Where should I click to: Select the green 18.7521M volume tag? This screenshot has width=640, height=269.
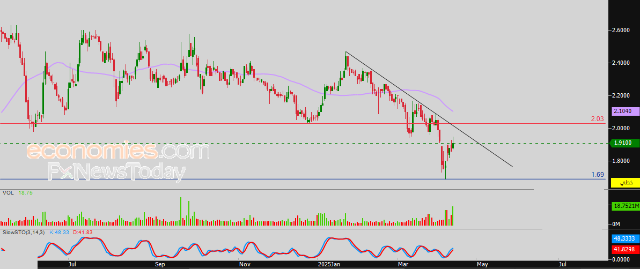[x=625, y=207]
